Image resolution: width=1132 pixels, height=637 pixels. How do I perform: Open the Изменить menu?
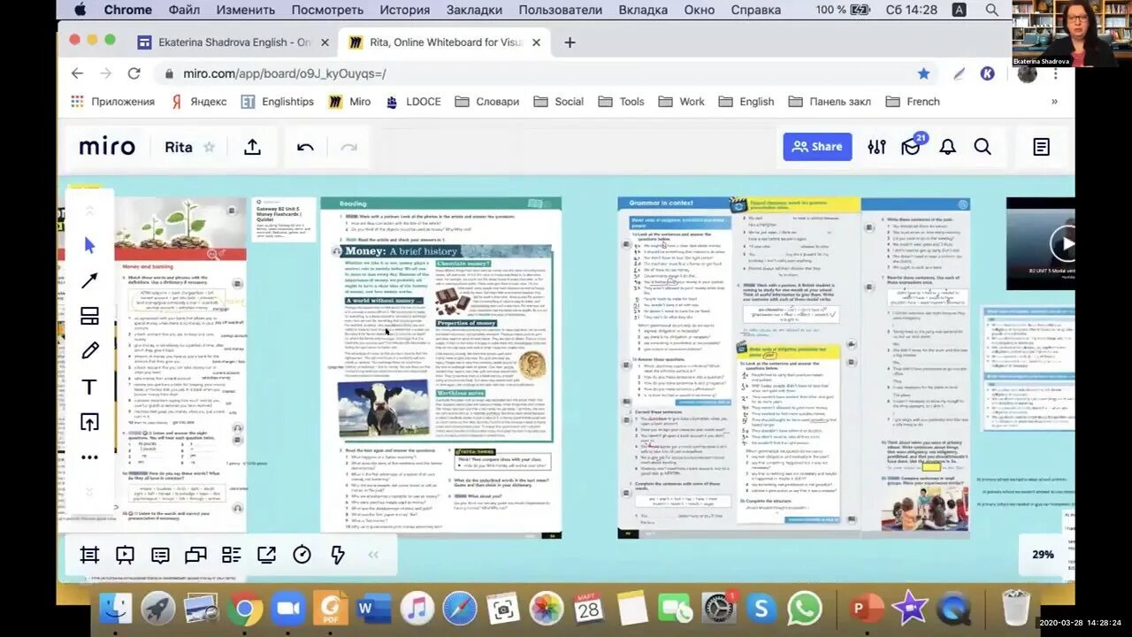click(246, 10)
